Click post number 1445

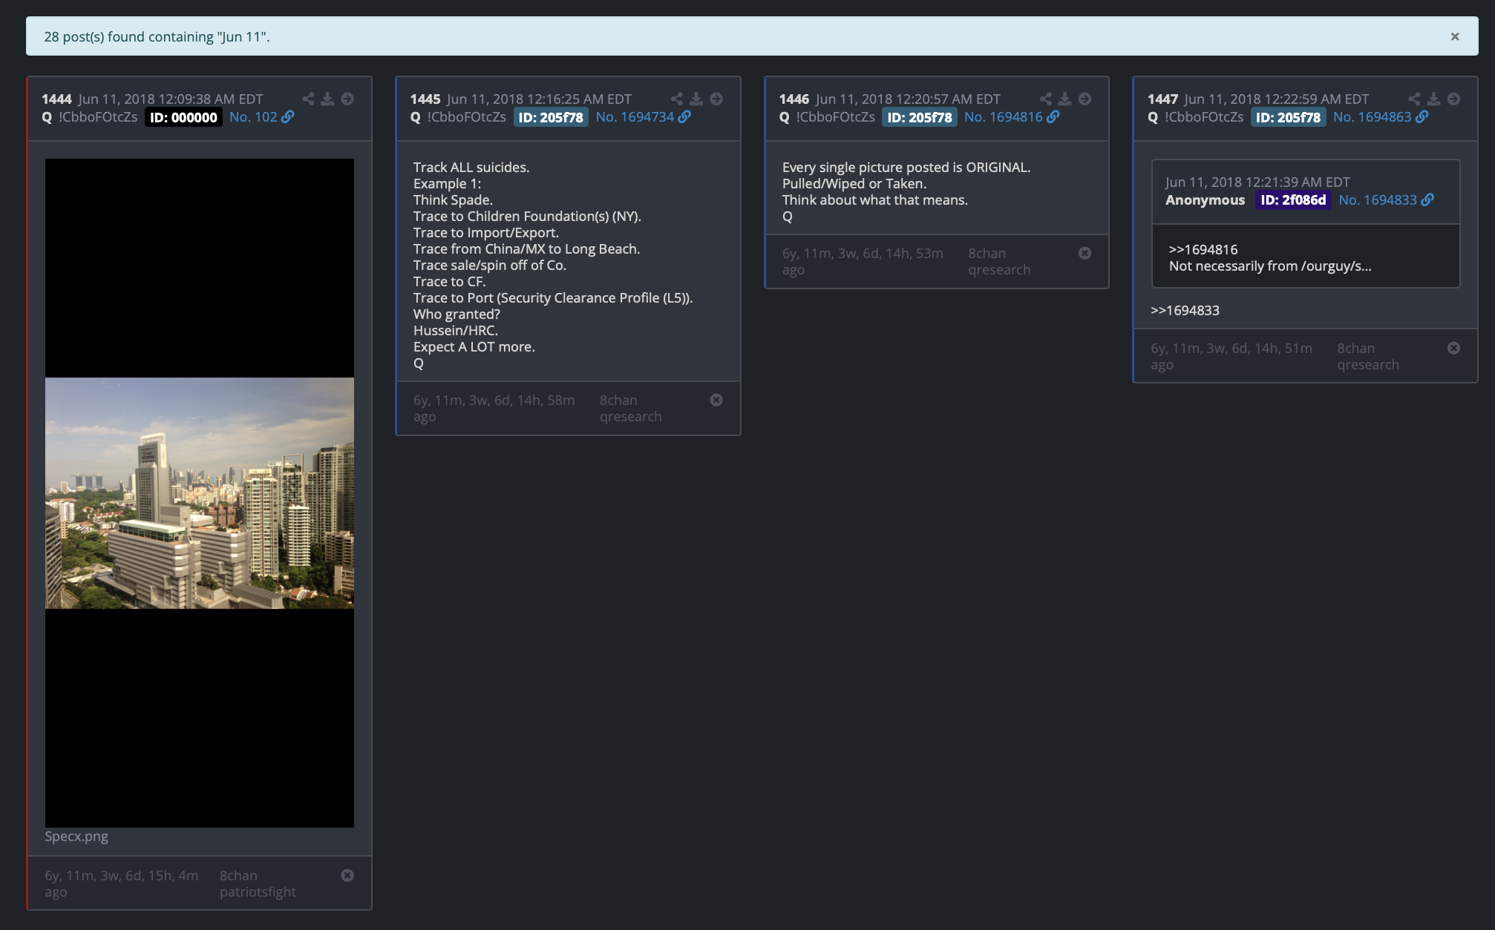425,99
